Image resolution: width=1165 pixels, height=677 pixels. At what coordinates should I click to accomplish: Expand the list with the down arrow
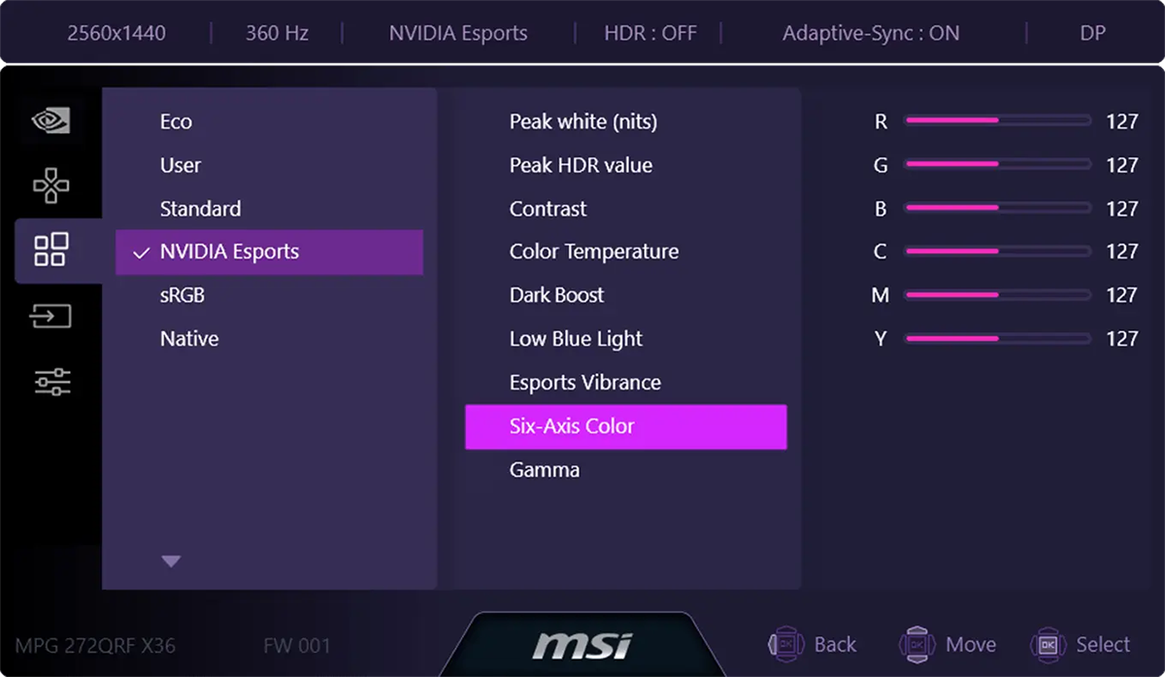(171, 560)
